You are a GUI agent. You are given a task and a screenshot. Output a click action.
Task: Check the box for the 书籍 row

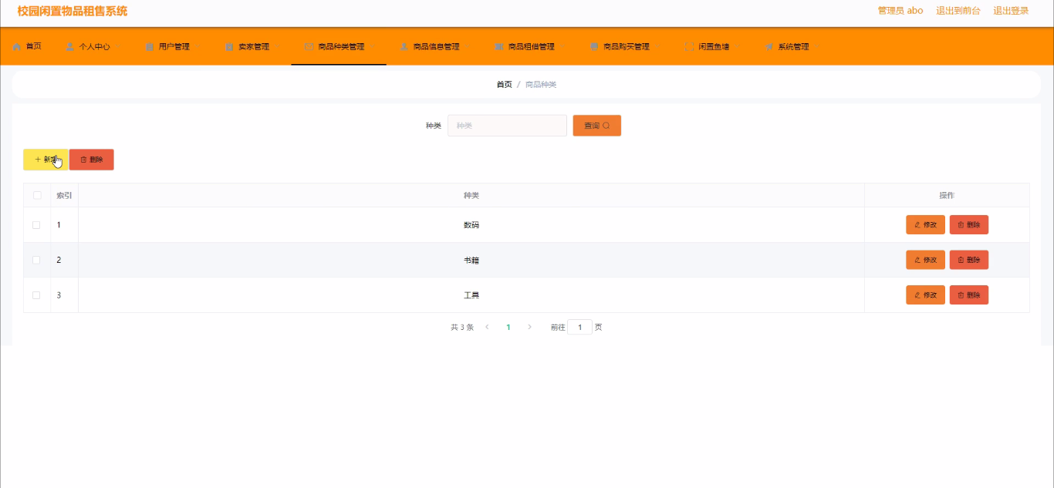(36, 260)
